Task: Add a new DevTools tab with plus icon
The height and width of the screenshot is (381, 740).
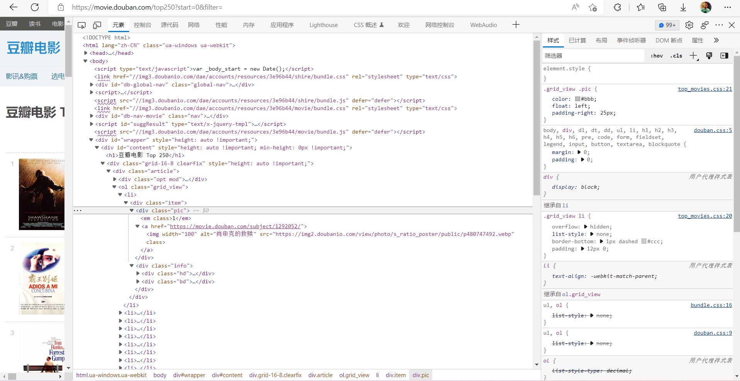Action: [516, 25]
